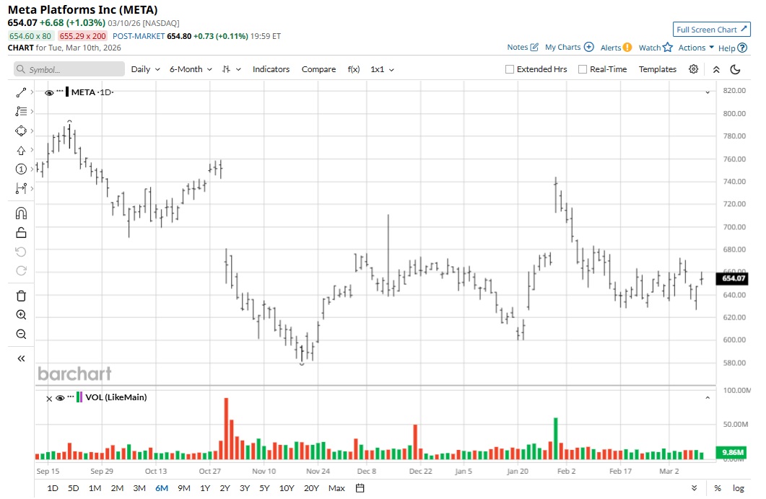Select the Max time range
The image size is (766, 499).
click(x=336, y=487)
